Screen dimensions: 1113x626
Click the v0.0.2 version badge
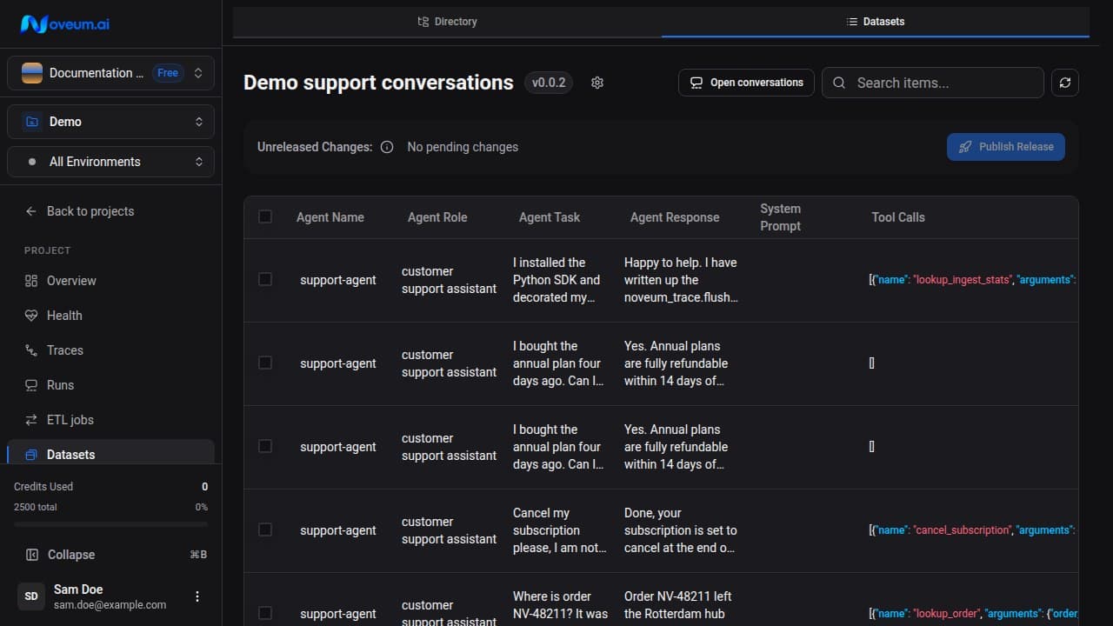(549, 83)
